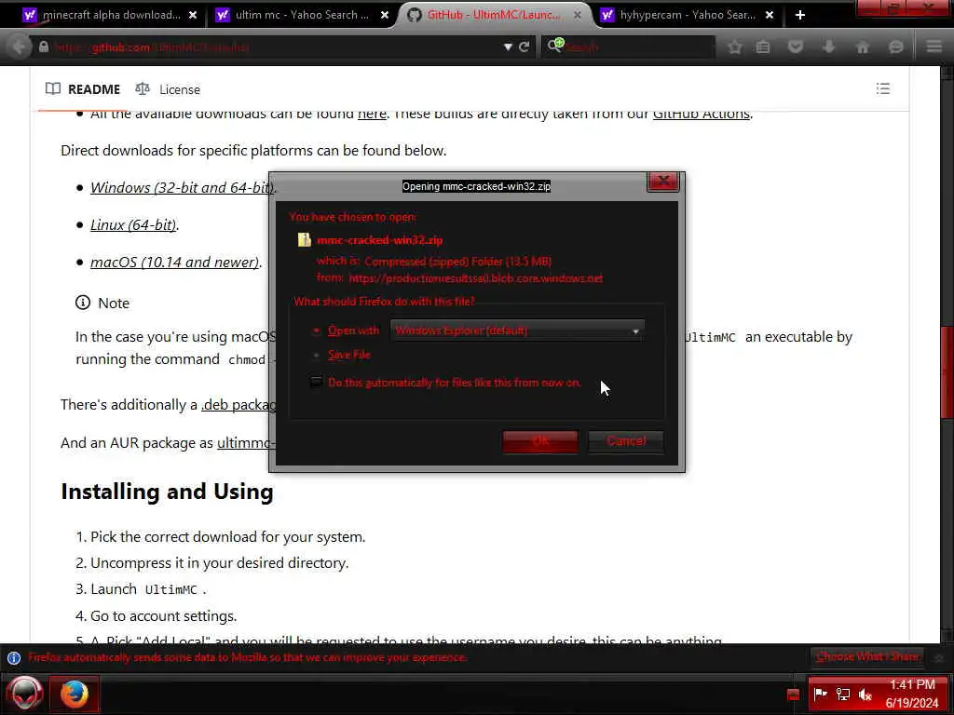Open the Firefox hamburger menu
954x715 pixels.
coord(934,47)
